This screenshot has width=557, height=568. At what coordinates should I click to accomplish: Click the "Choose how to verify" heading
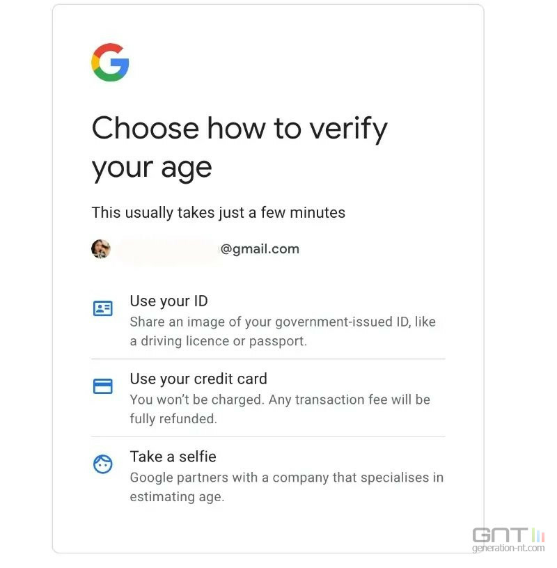pyautogui.click(x=240, y=129)
